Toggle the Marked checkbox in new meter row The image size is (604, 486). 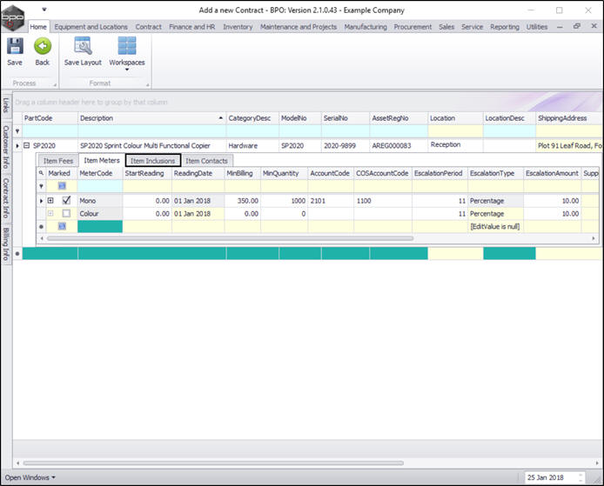pos(62,226)
